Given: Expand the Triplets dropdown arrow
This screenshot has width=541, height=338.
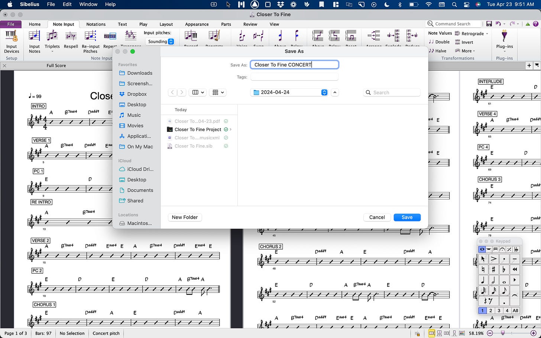Looking at the screenshot, I should click(52, 52).
